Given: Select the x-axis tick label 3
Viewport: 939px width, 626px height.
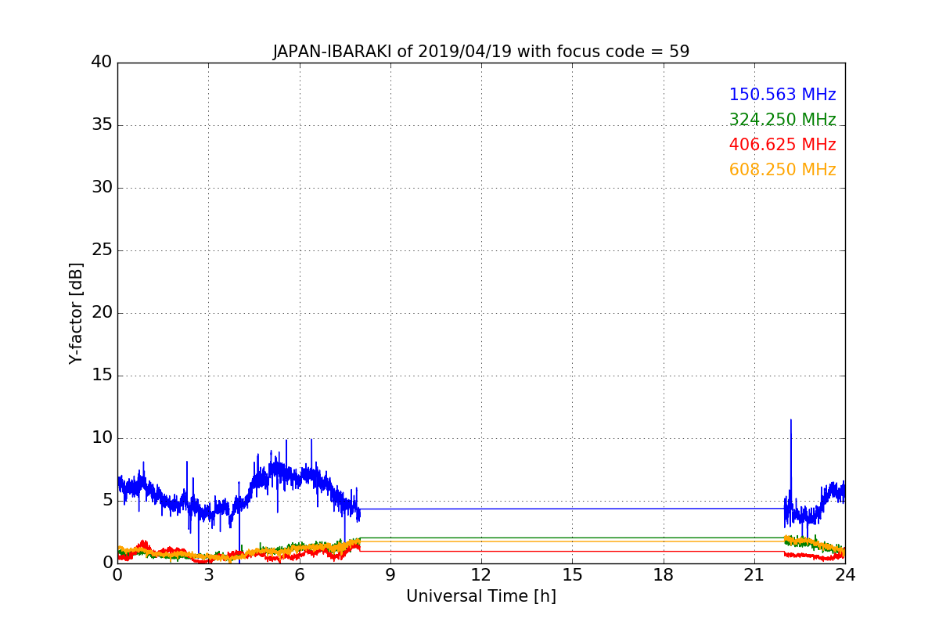Looking at the screenshot, I should coord(208,574).
